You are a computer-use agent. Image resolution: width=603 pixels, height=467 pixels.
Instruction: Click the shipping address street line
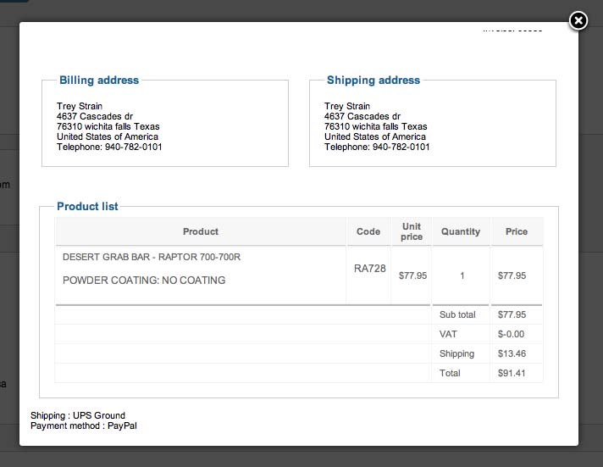point(362,116)
